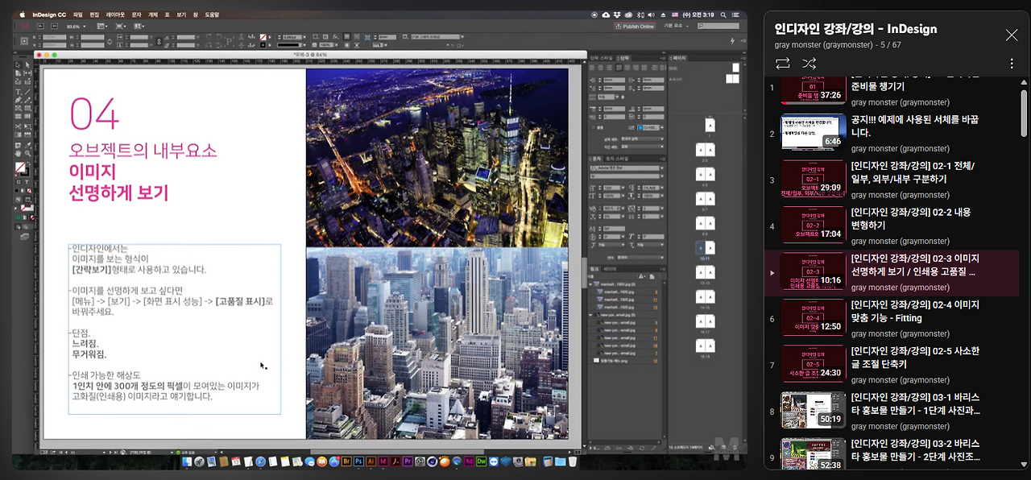Viewport: 1031px width, 480px height.
Task: Open Finder from the Dock
Action: [x=187, y=461]
